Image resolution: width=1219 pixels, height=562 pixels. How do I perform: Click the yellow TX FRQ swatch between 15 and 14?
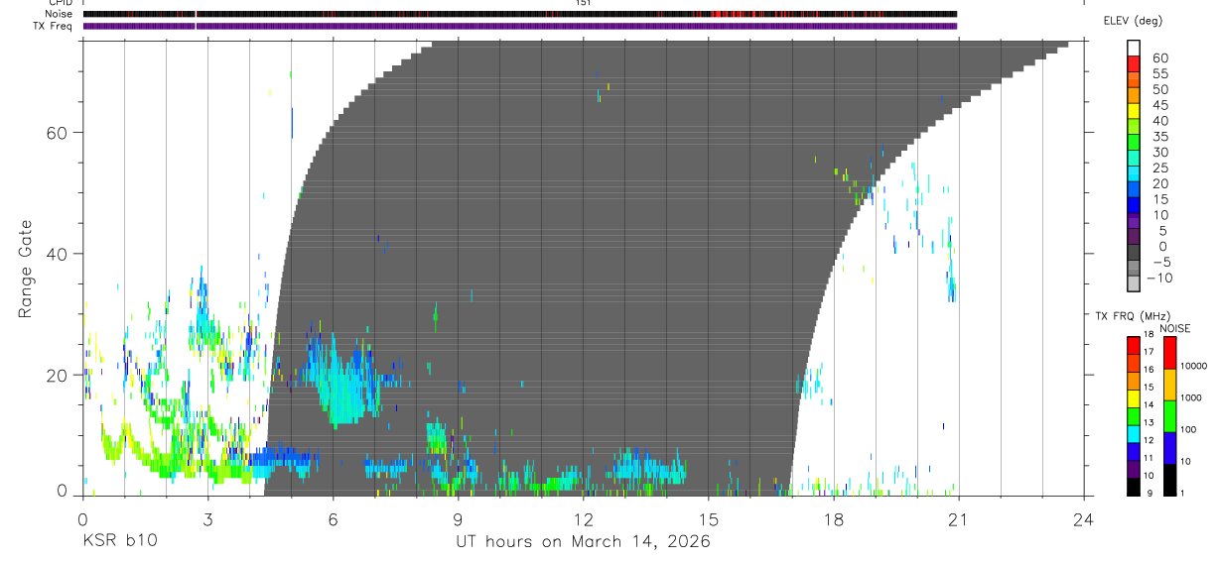1134,397
